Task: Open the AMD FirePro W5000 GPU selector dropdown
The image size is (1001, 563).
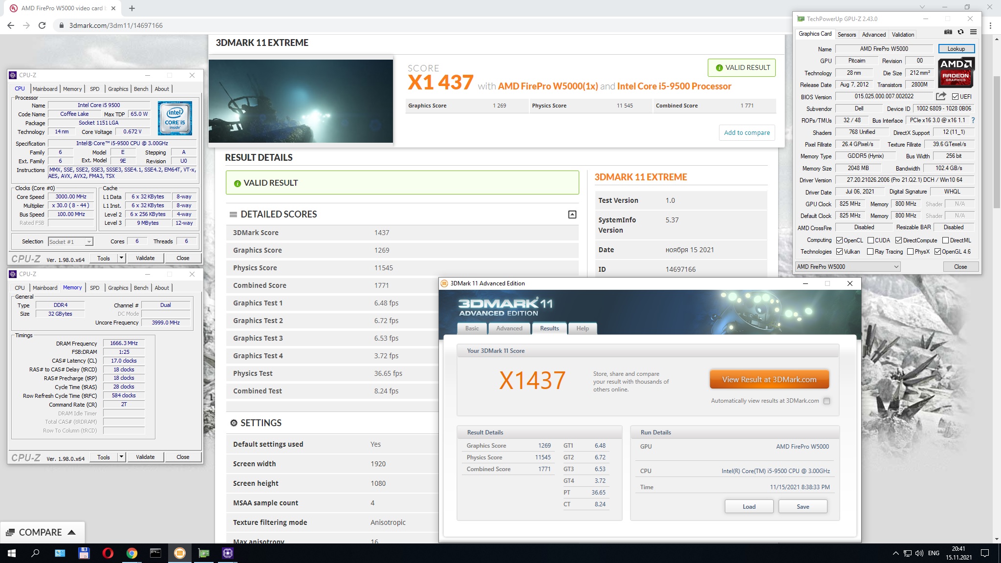Action: [848, 267]
